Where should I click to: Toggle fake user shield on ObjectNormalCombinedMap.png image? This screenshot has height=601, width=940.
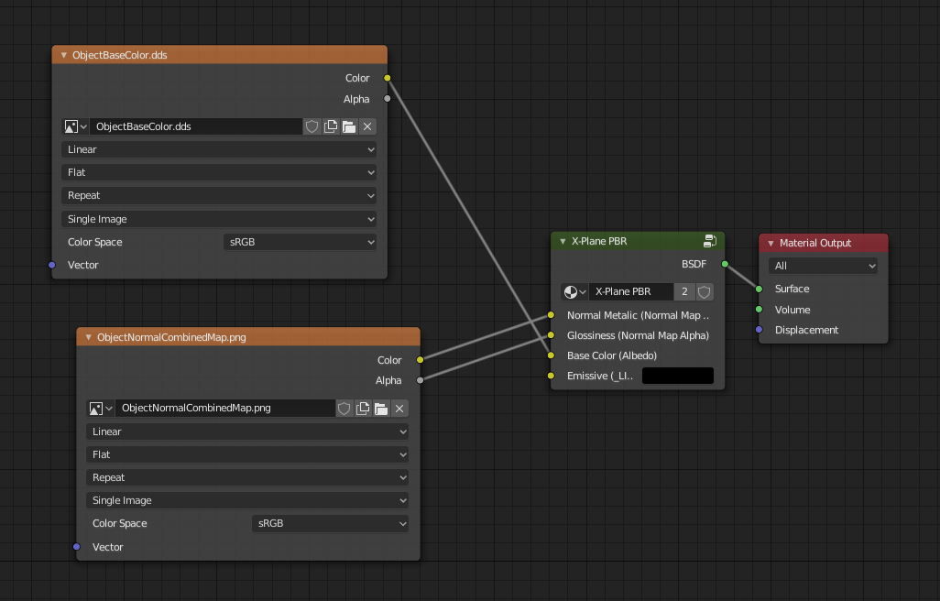[x=344, y=408]
